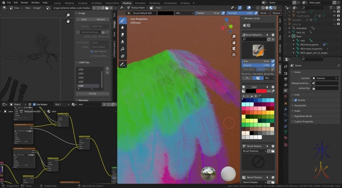Click the camera view icon in viewport
Image resolution: width=342 pixels, height=188 pixels.
tap(234, 48)
